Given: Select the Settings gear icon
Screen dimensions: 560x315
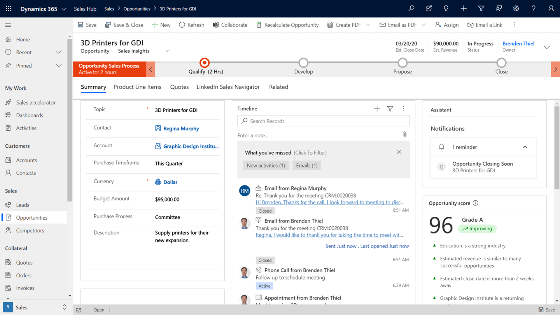Looking at the screenshot, I should [516, 8].
